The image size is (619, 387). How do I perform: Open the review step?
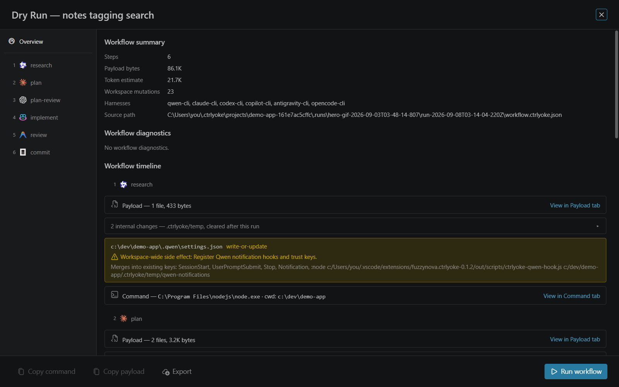point(48,135)
